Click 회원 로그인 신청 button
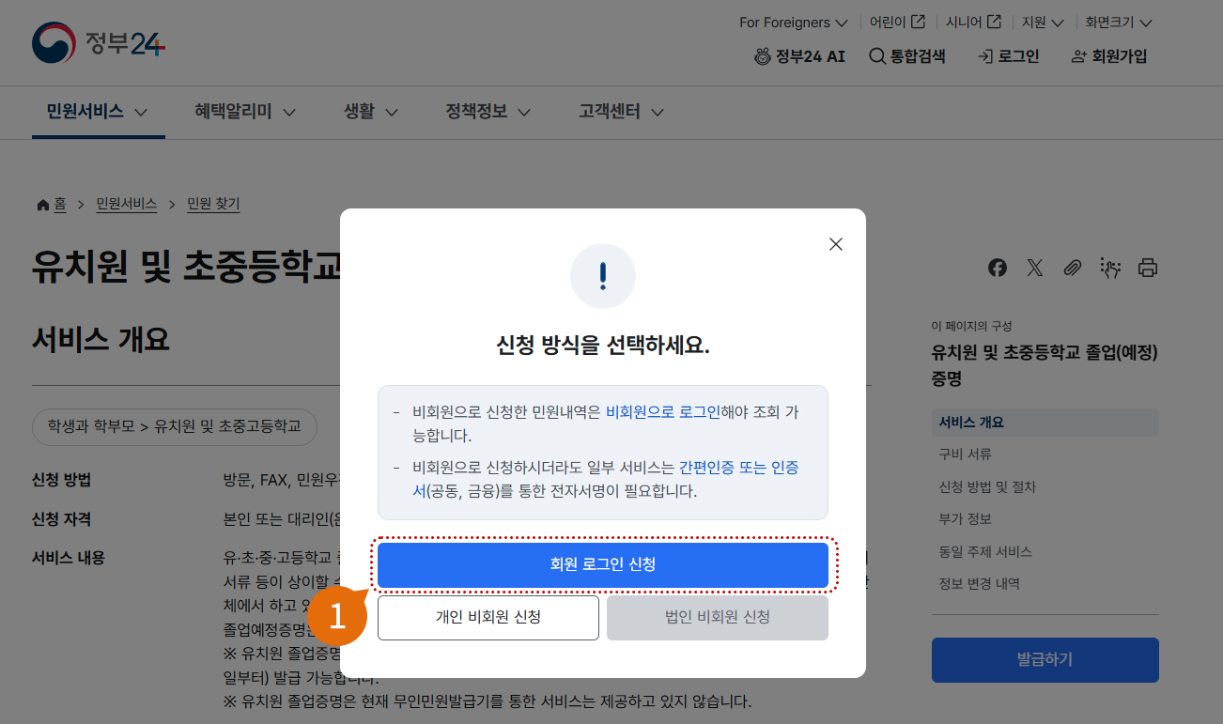Screen dimensions: 1223x724 click(603, 564)
